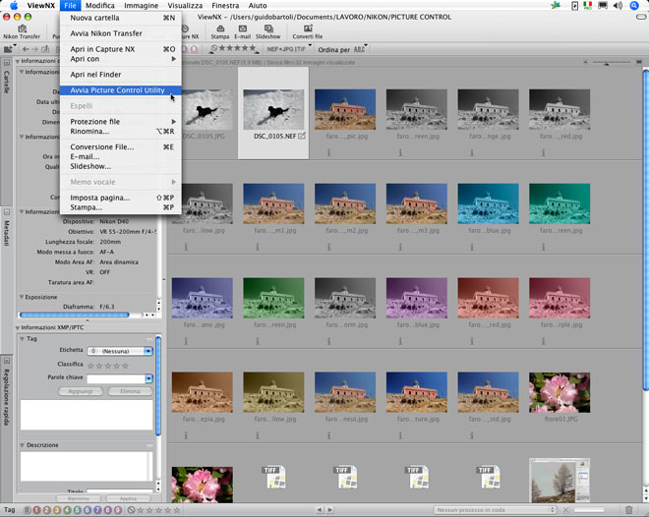Viewport: 649px width, 517px height.
Task: Click the go-up folder icon
Action: 45,49
